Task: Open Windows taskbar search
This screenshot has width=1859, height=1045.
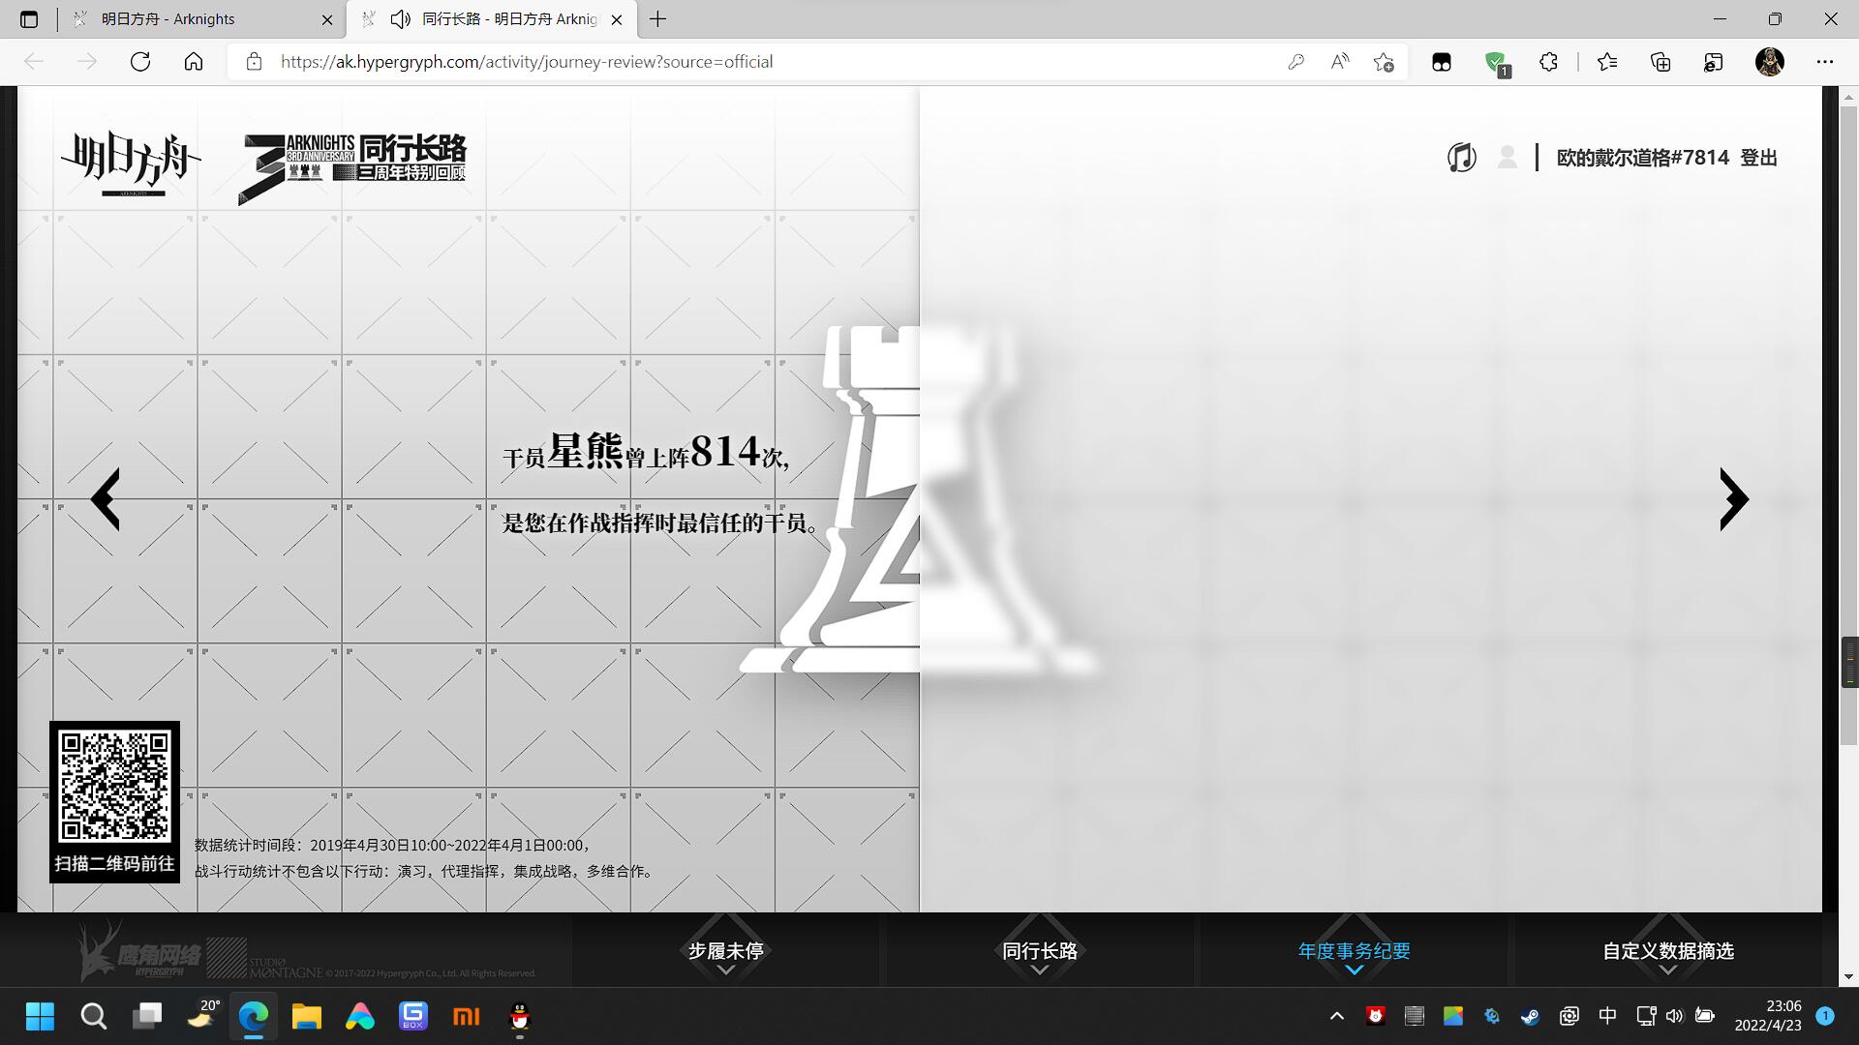Action: [93, 1016]
